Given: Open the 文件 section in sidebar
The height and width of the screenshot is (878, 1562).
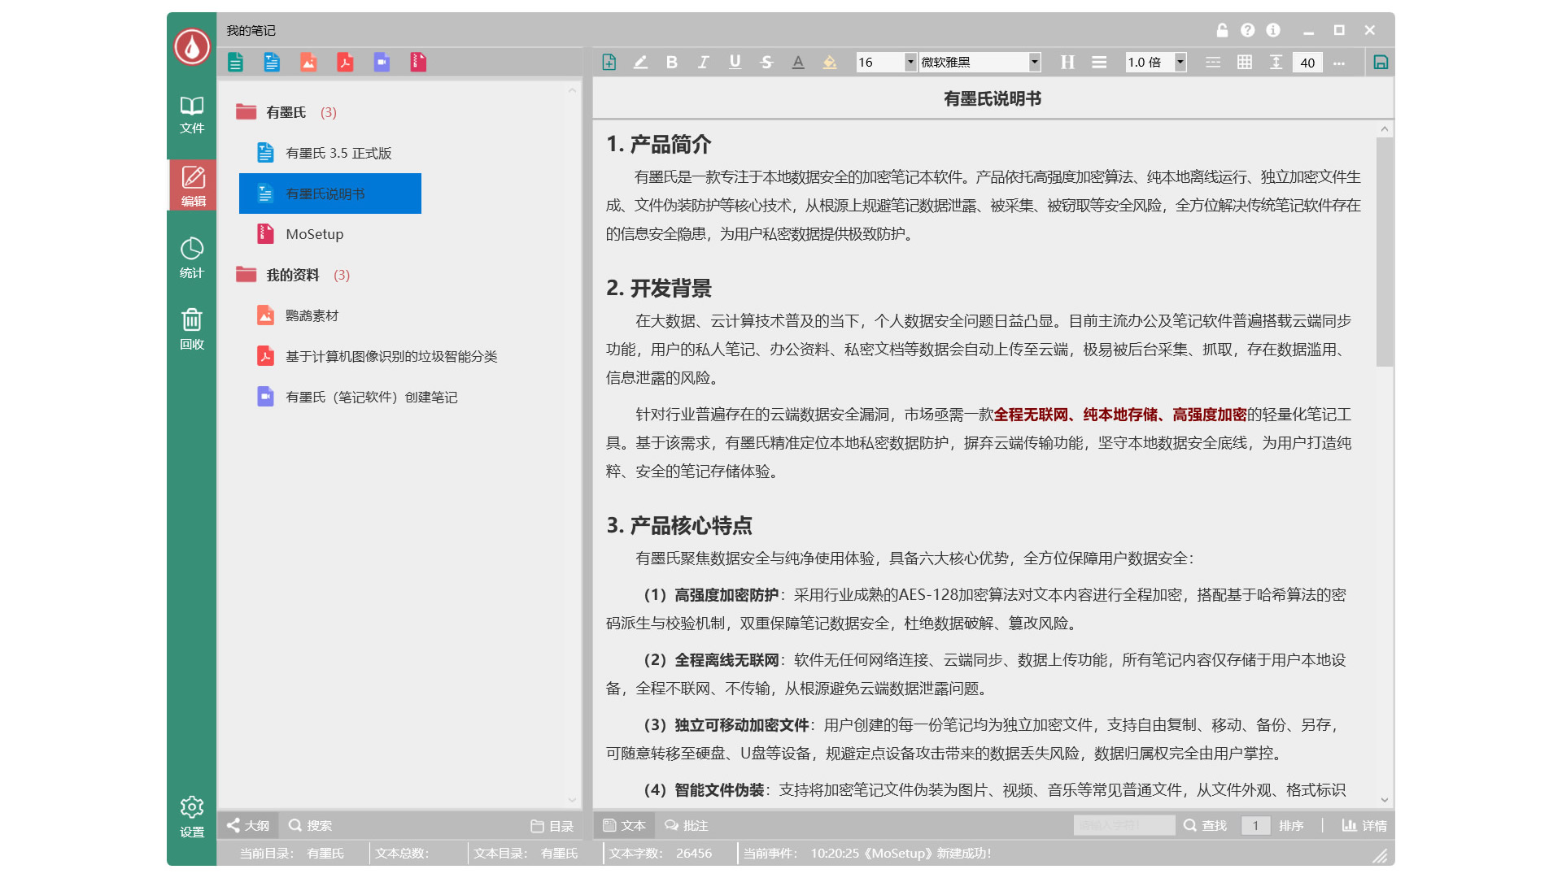Looking at the screenshot, I should 192,115.
